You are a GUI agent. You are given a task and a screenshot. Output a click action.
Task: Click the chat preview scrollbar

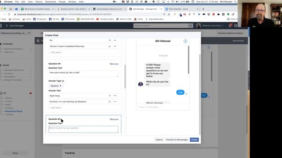pos(189,60)
